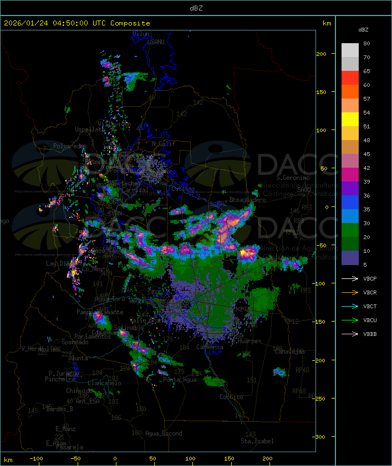Click the blue 35-36 dBZ legend swatch

click(350, 203)
